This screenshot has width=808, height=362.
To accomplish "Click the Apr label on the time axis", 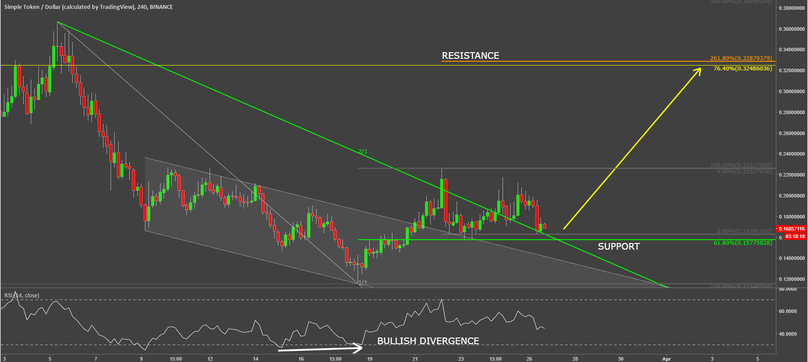I will pyautogui.click(x=667, y=358).
